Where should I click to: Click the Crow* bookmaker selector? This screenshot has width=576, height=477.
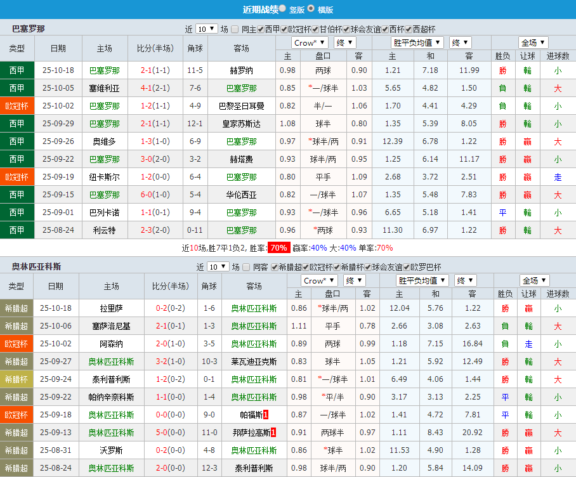(309, 42)
